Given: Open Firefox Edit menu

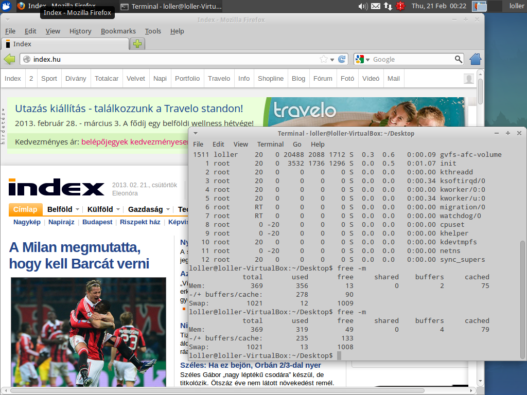Looking at the screenshot, I should click(30, 31).
